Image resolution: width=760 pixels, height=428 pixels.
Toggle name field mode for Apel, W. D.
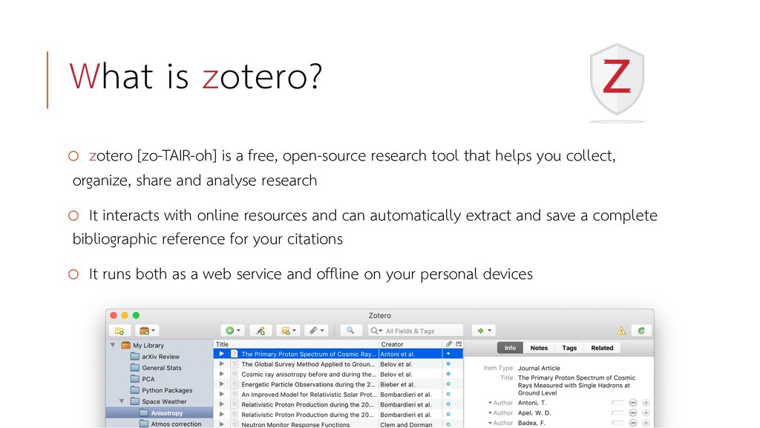(617, 413)
